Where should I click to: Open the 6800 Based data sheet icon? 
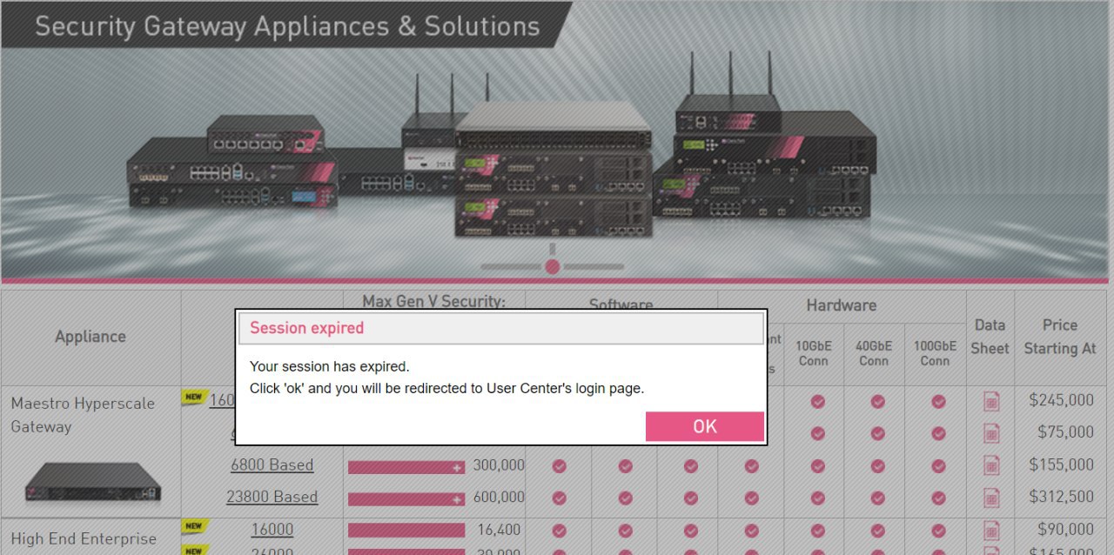click(x=991, y=465)
